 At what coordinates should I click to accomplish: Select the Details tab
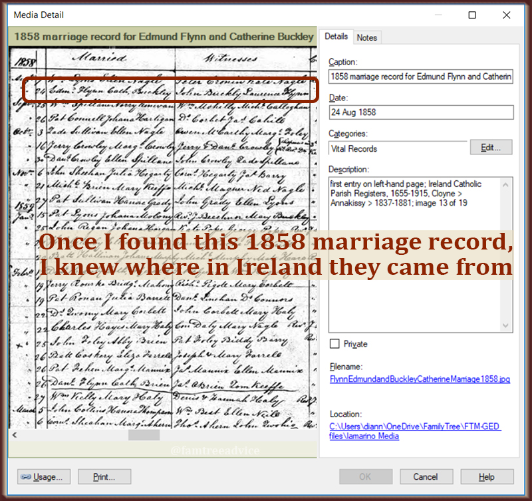[x=336, y=38]
